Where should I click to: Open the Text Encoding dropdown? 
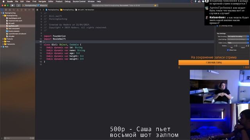238,37
